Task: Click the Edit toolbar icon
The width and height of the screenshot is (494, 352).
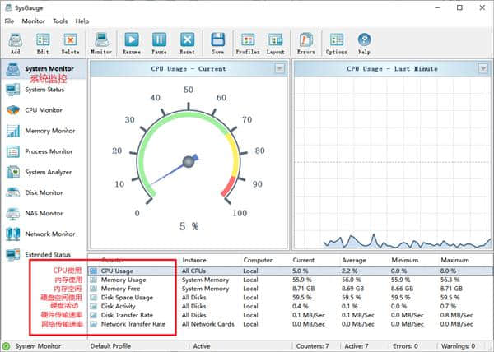Action: 43,42
